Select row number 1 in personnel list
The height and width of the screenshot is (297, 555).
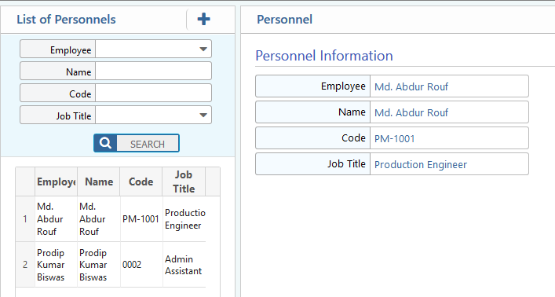[25, 219]
